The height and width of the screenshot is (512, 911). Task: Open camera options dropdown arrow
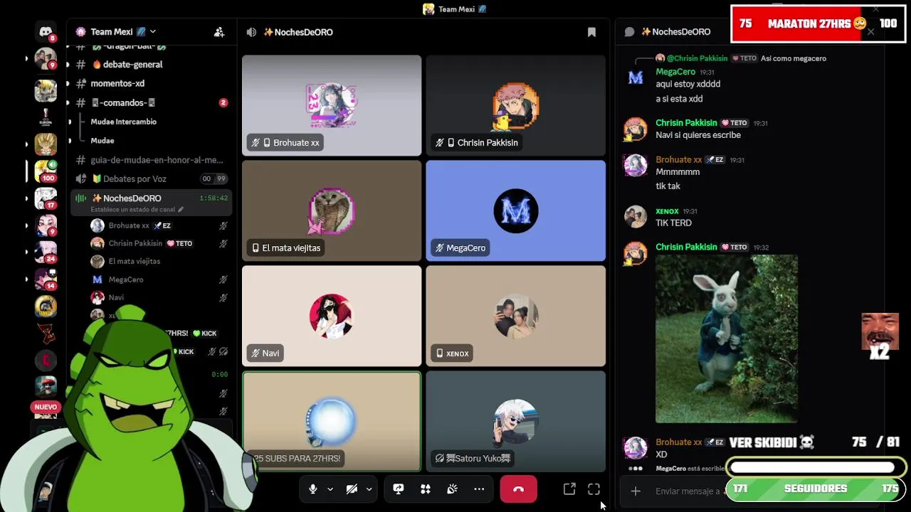click(x=369, y=489)
